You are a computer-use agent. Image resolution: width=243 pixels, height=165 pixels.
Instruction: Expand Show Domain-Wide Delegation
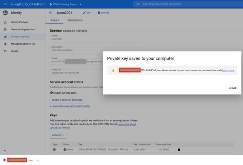point(70,107)
